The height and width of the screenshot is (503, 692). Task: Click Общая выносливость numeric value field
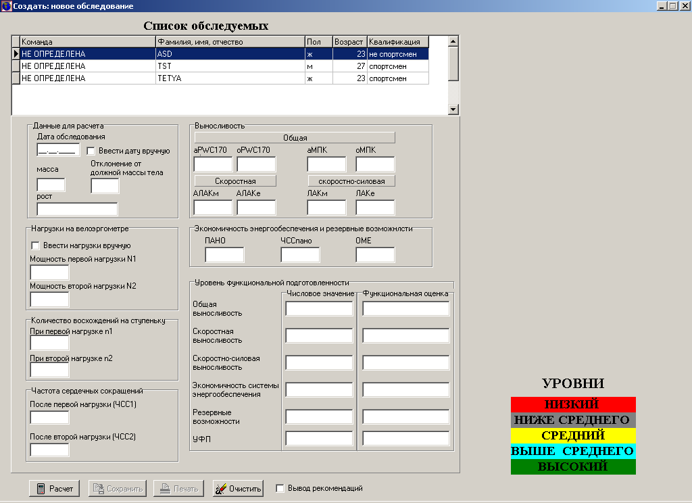click(319, 309)
